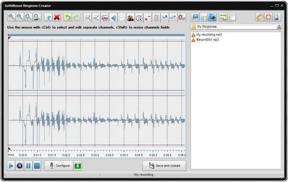
Task: Switch to the list view layout icon
Action: coord(232,17)
